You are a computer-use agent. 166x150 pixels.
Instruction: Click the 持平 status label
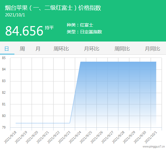tap(49, 28)
